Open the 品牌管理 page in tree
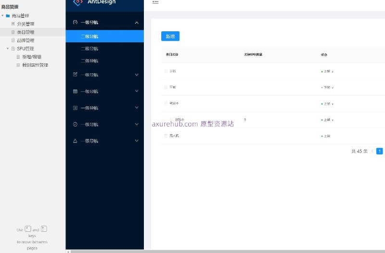 coord(26,40)
